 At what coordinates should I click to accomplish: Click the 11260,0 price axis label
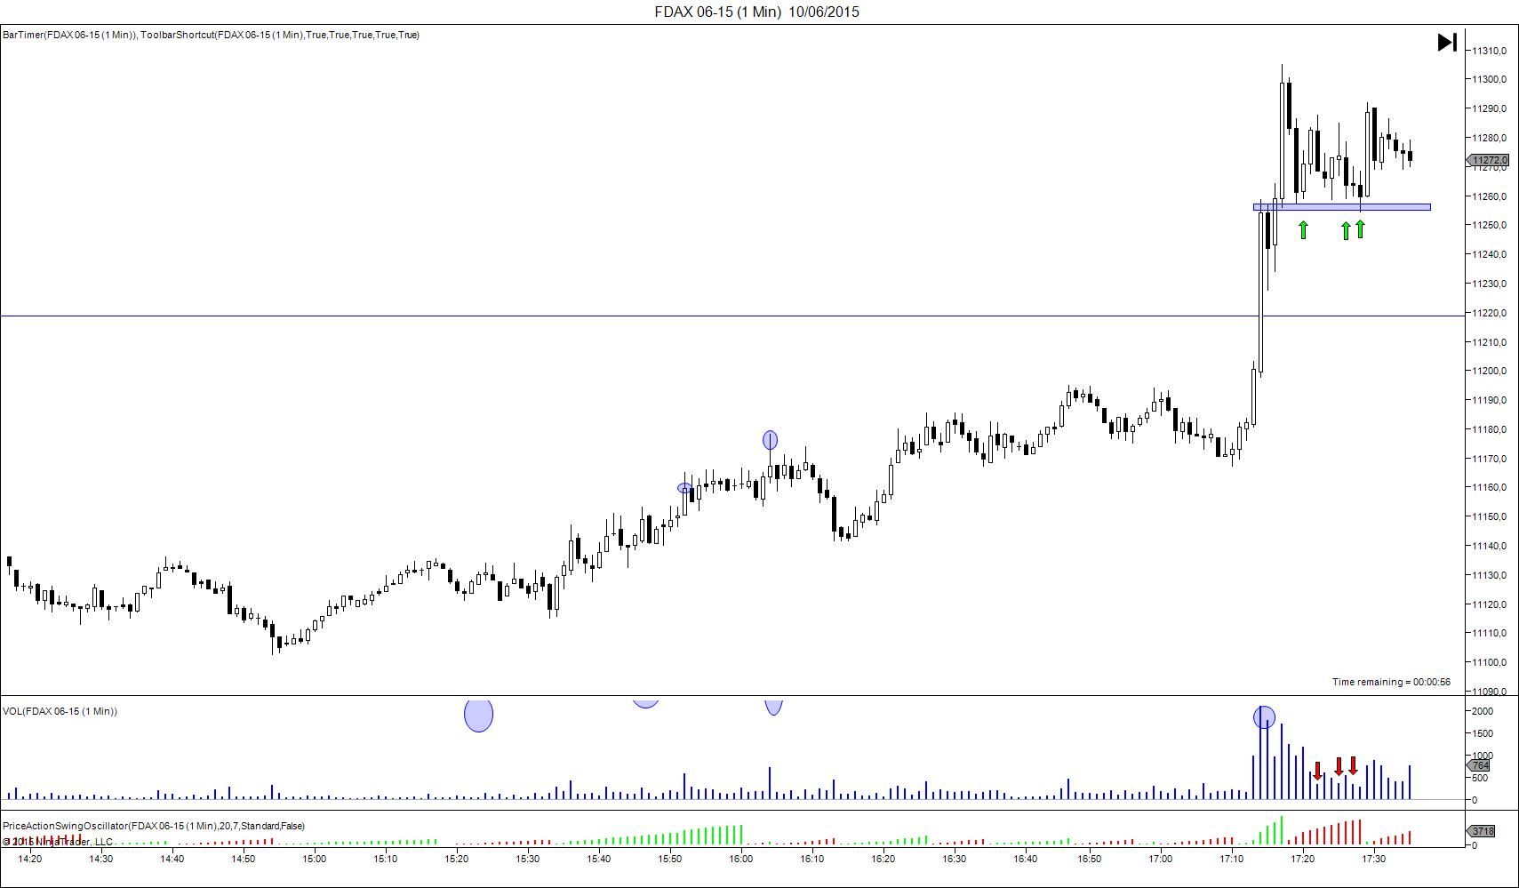point(1489,196)
